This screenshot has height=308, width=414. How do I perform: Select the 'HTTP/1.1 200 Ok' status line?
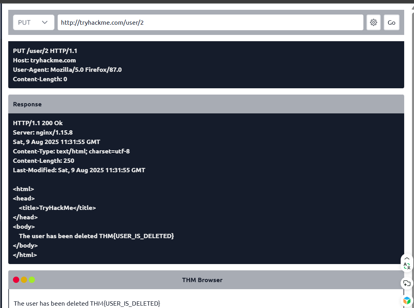[x=38, y=123]
